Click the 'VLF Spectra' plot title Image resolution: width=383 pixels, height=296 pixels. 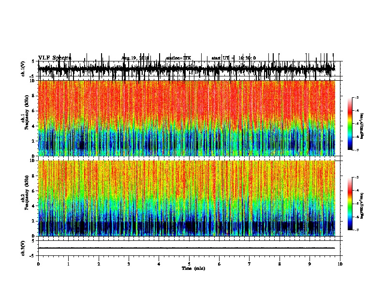[55, 58]
